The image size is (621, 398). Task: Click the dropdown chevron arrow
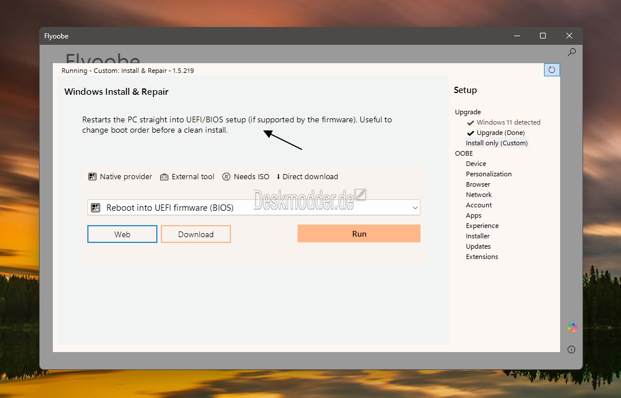pos(415,207)
